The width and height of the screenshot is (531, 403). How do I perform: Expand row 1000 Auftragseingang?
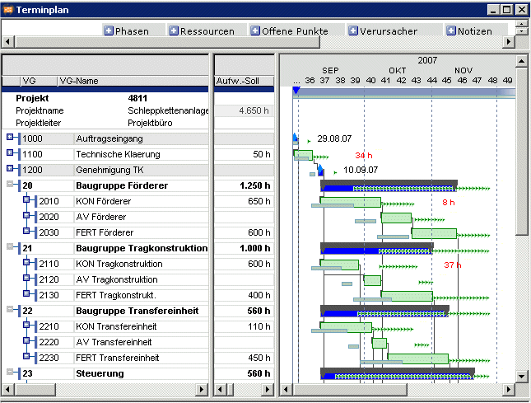10,137
